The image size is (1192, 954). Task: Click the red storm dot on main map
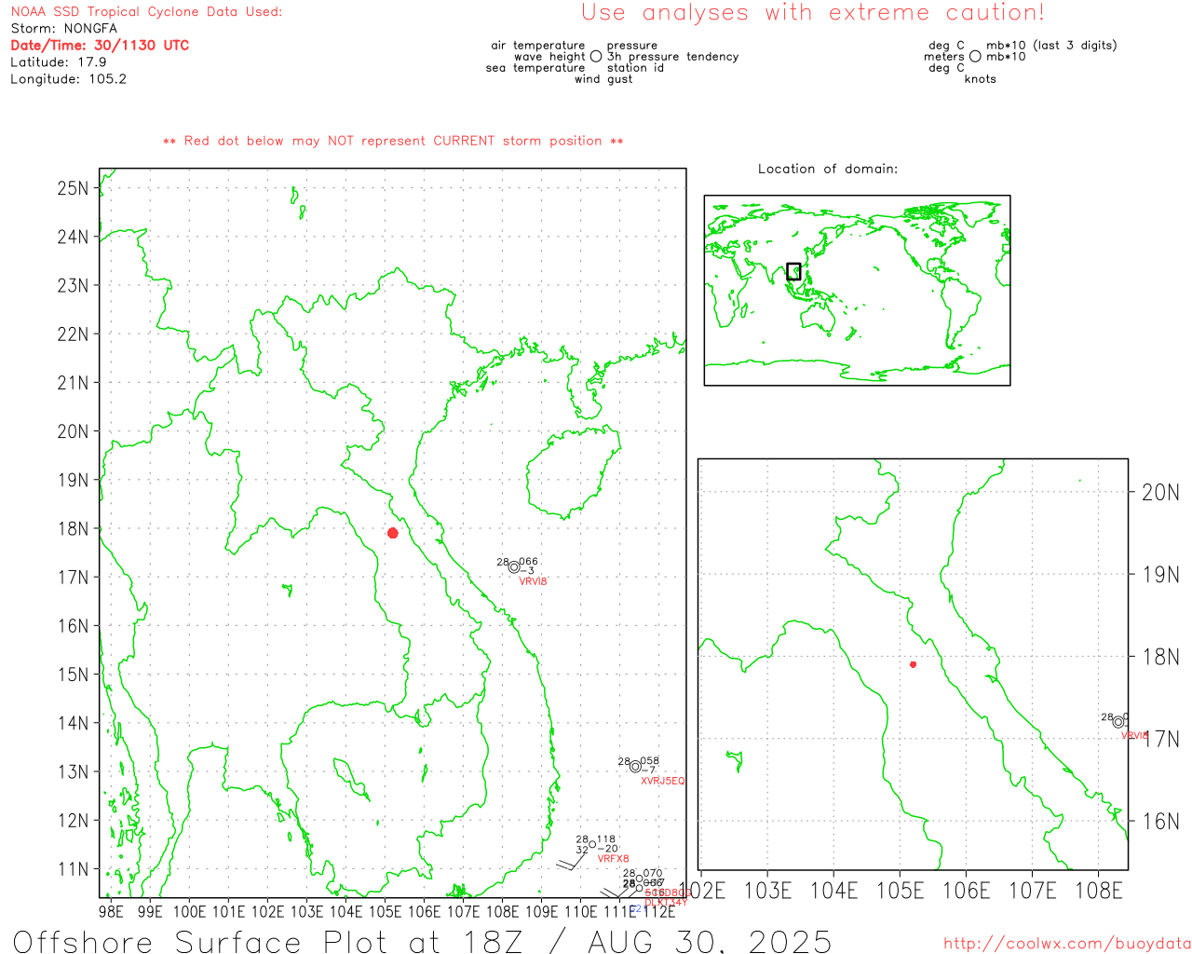(393, 533)
